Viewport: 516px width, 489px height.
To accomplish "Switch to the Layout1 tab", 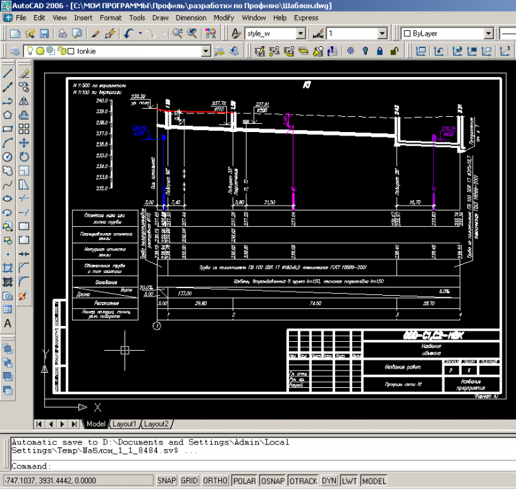I will [125, 424].
